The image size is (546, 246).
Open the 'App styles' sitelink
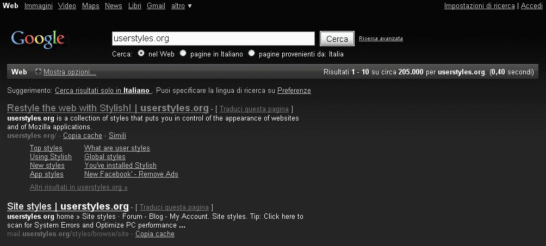tap(47, 174)
